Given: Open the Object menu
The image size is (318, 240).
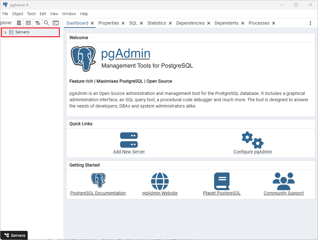Looking at the screenshot, I should click(x=17, y=14).
